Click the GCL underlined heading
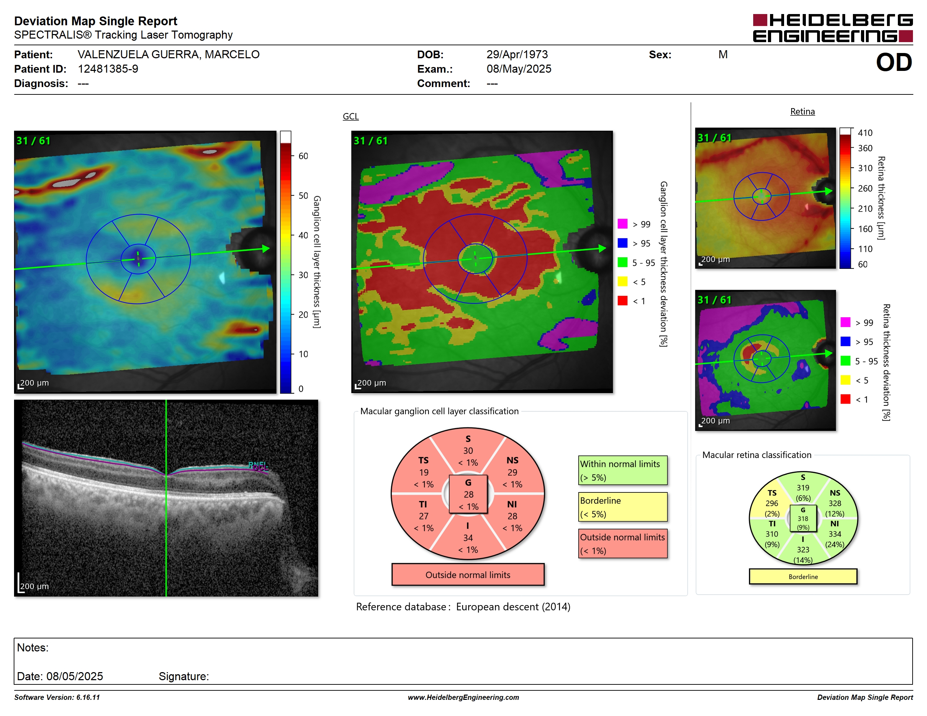The height and width of the screenshot is (716, 927). pos(350,116)
